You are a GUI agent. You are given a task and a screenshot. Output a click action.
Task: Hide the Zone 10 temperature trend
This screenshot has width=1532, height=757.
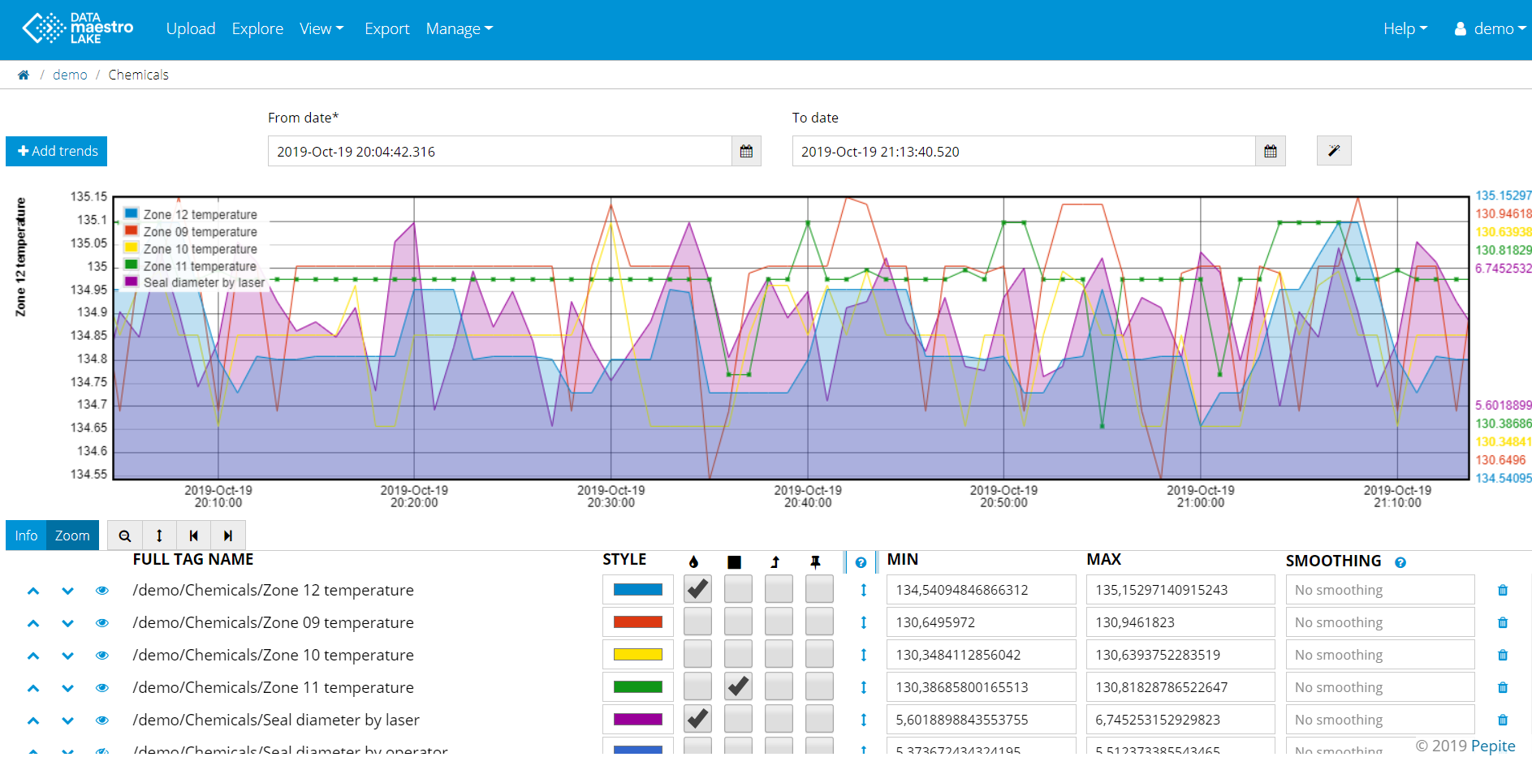(x=102, y=656)
